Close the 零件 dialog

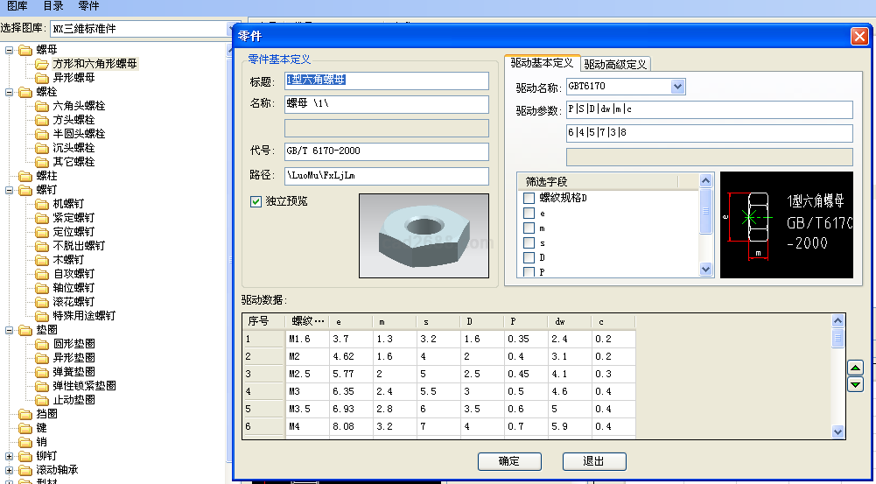coord(859,37)
